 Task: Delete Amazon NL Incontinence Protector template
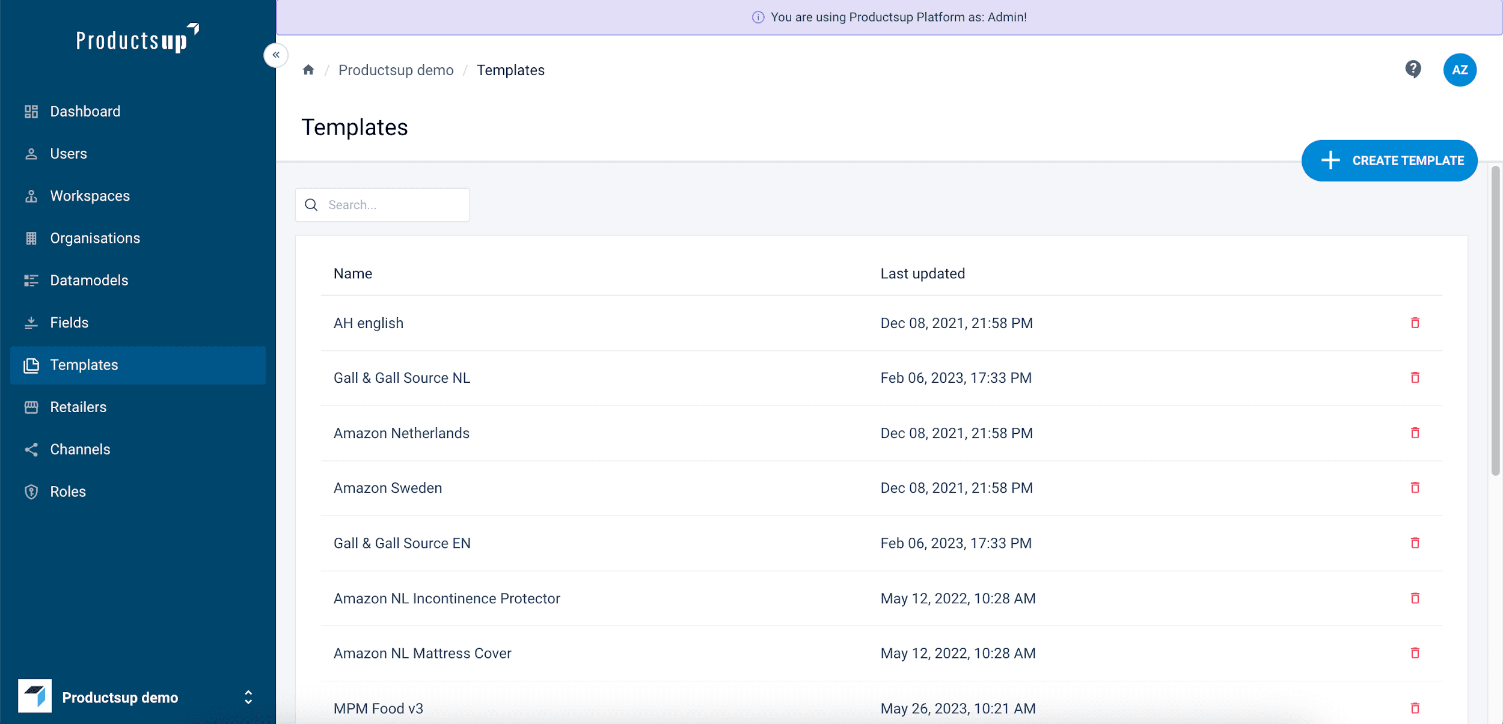pyautogui.click(x=1415, y=598)
